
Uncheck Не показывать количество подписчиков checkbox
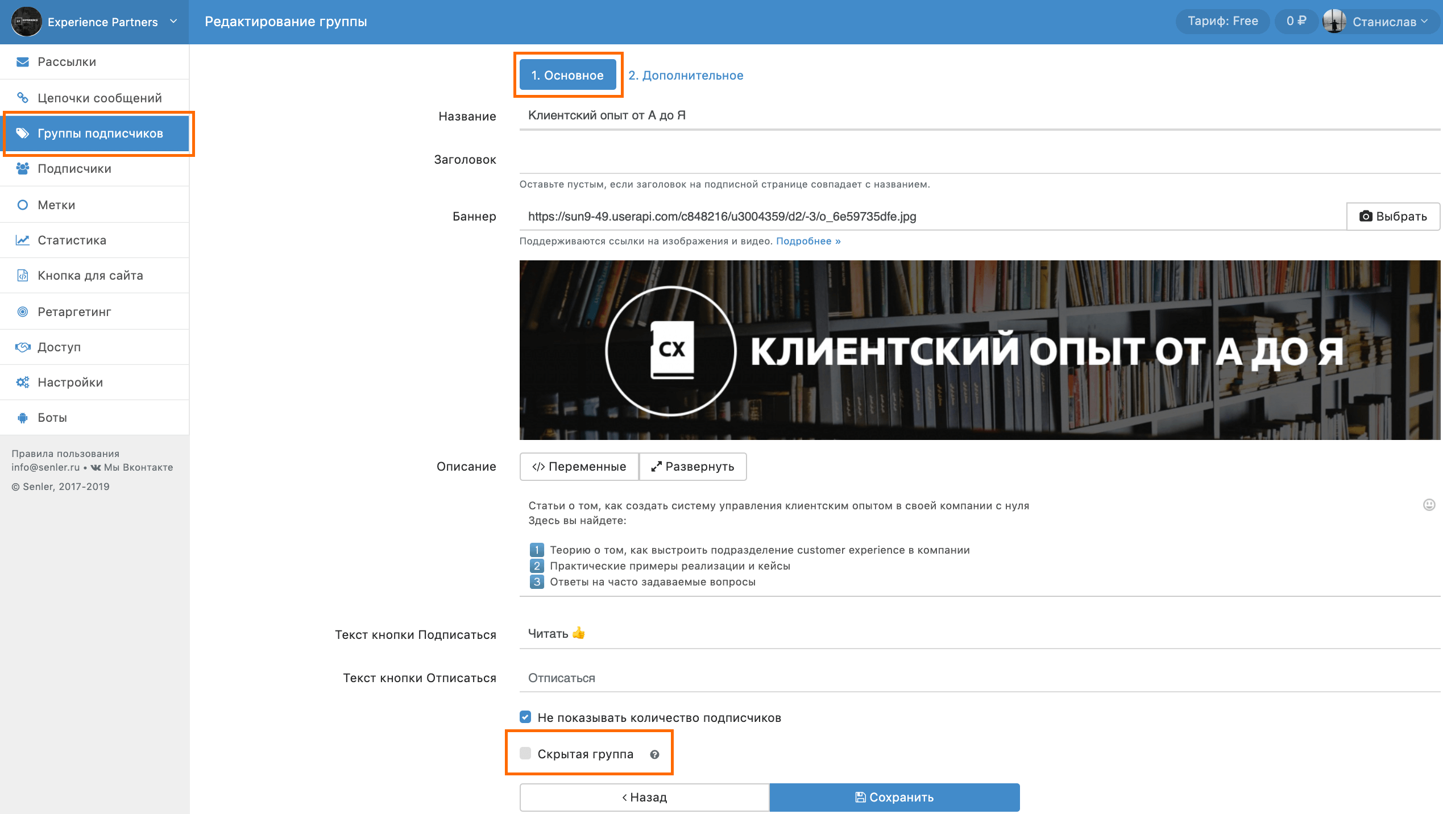tap(525, 717)
